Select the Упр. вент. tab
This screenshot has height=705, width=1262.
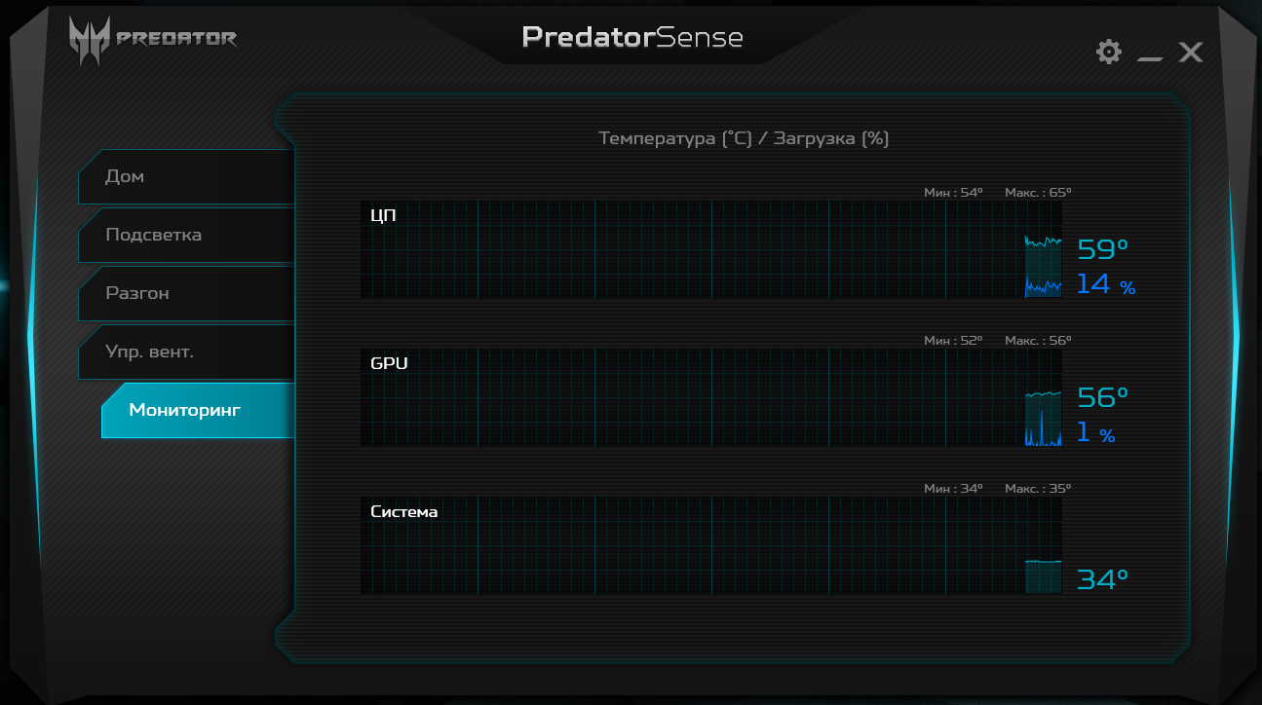pyautogui.click(x=186, y=352)
